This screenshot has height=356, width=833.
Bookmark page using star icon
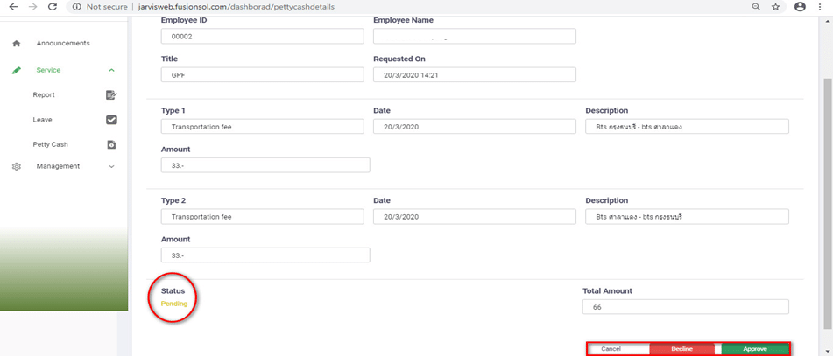click(776, 6)
